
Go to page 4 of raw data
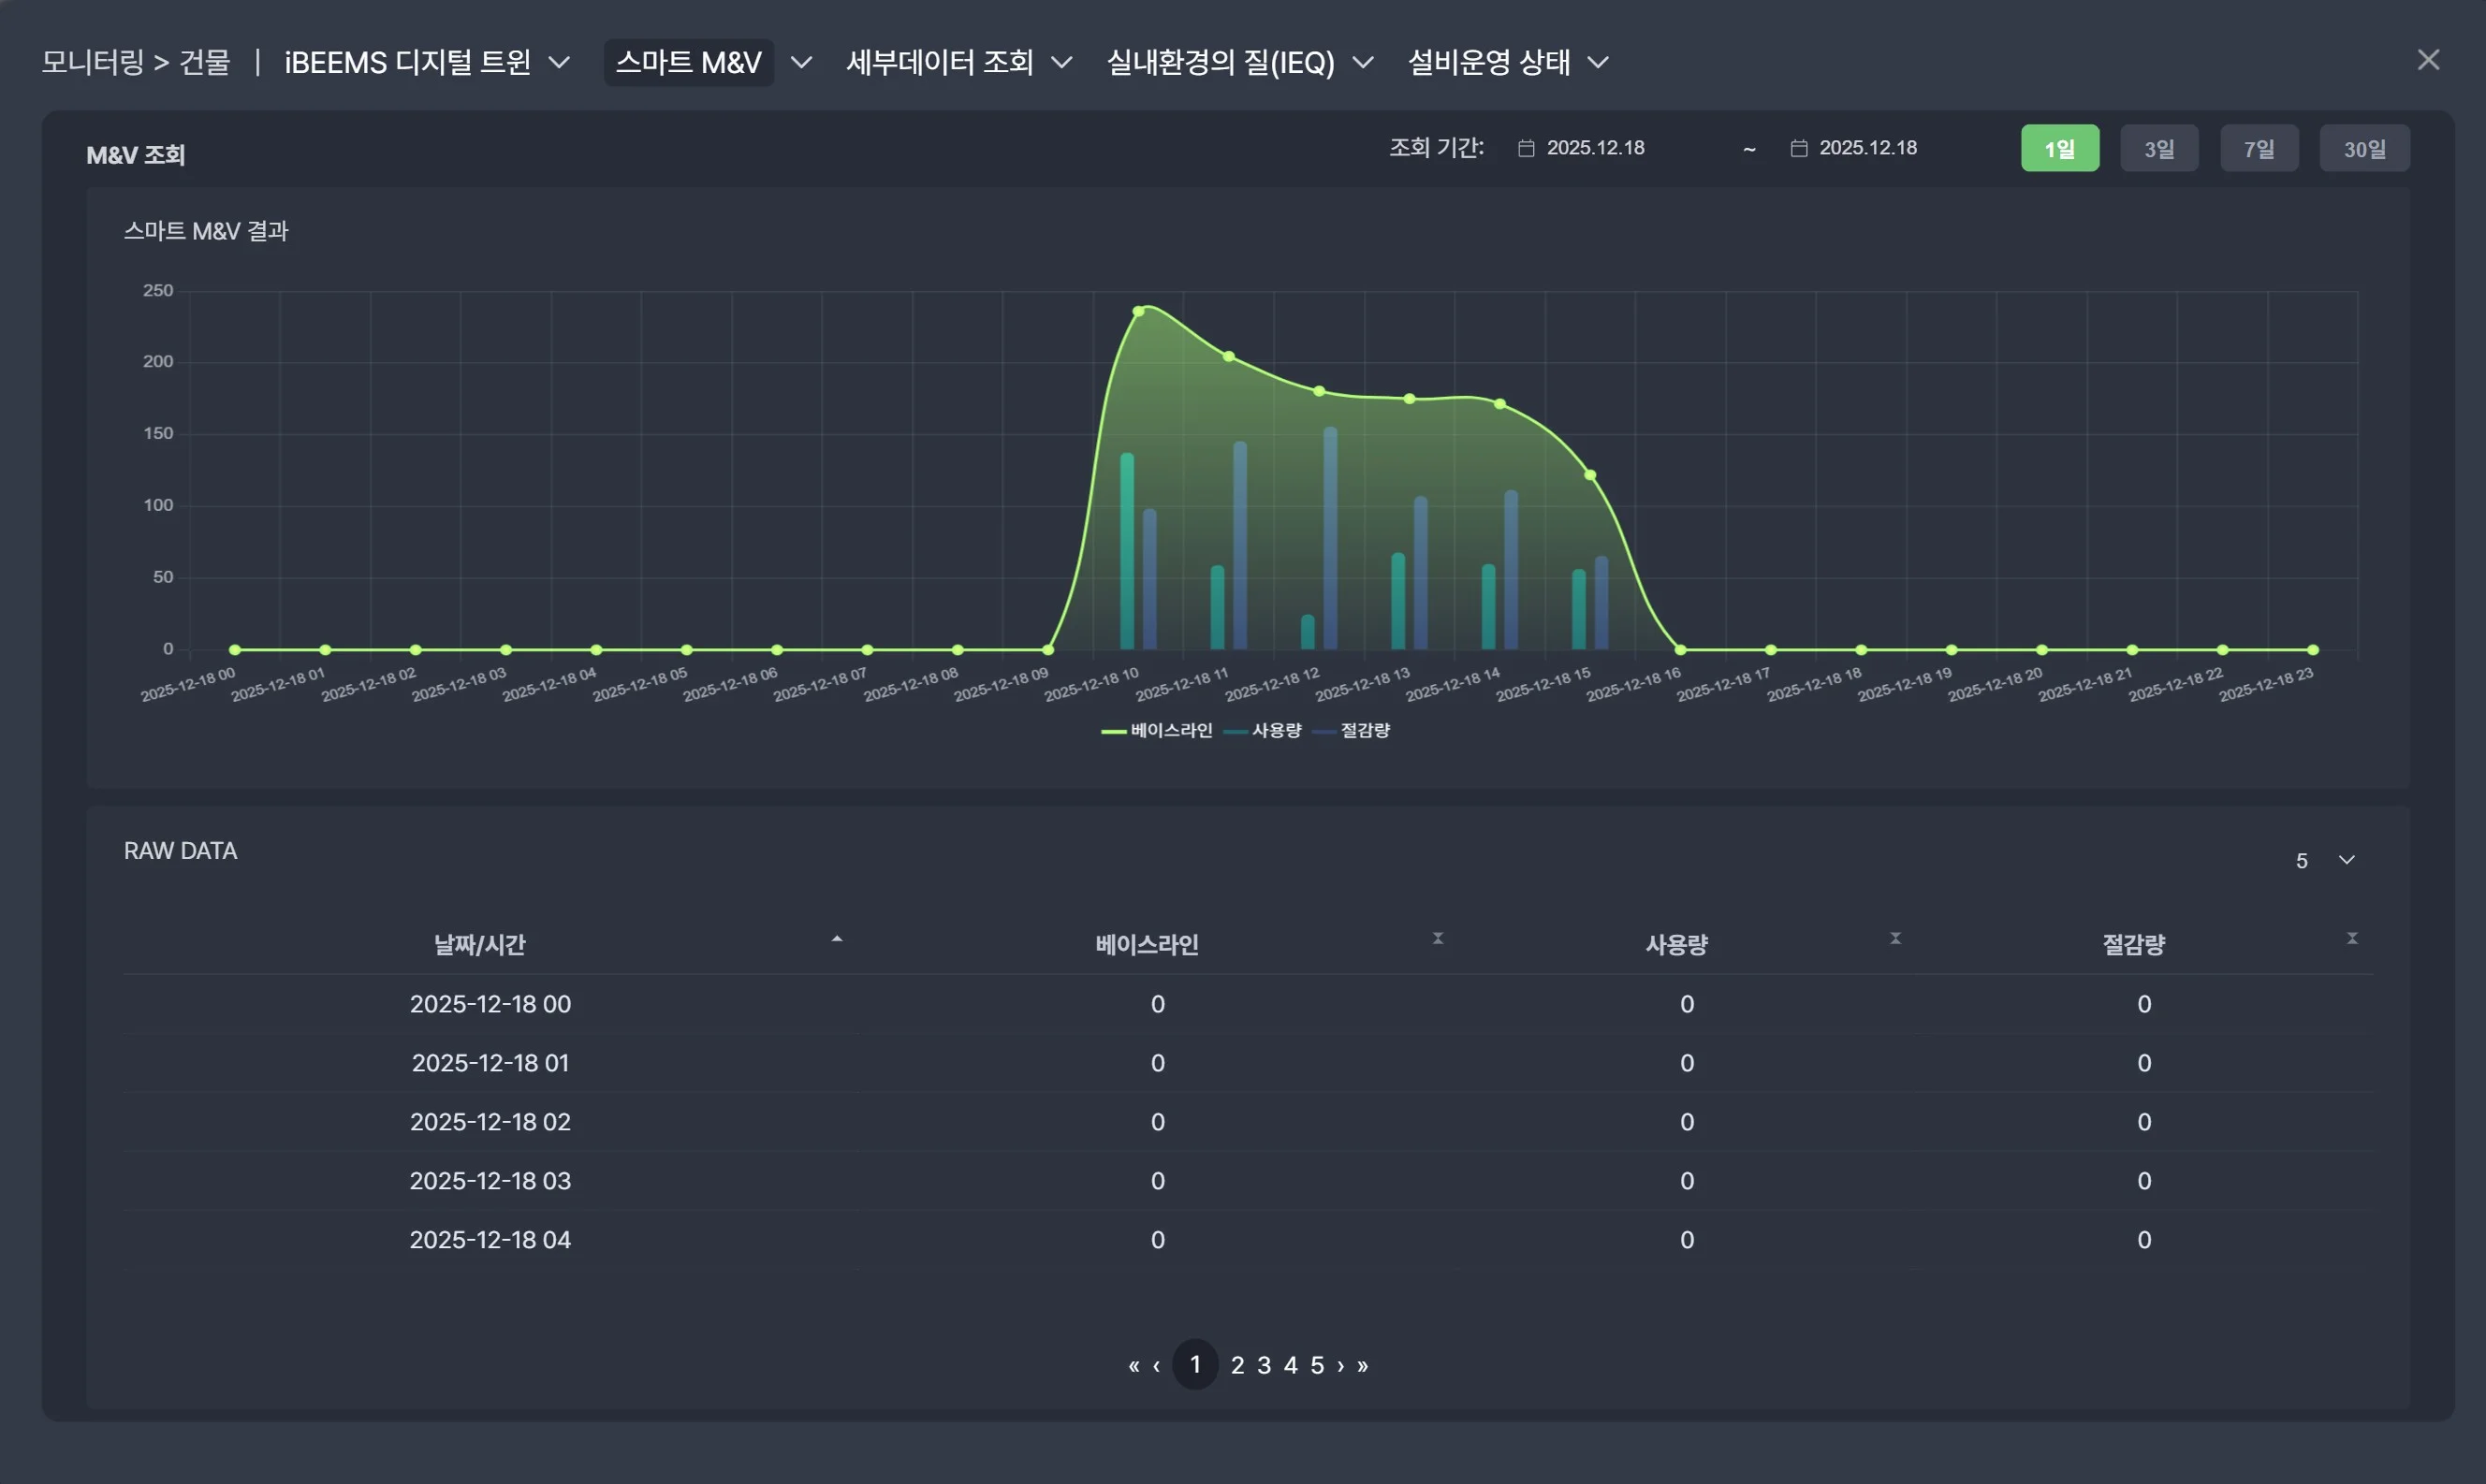[1290, 1365]
